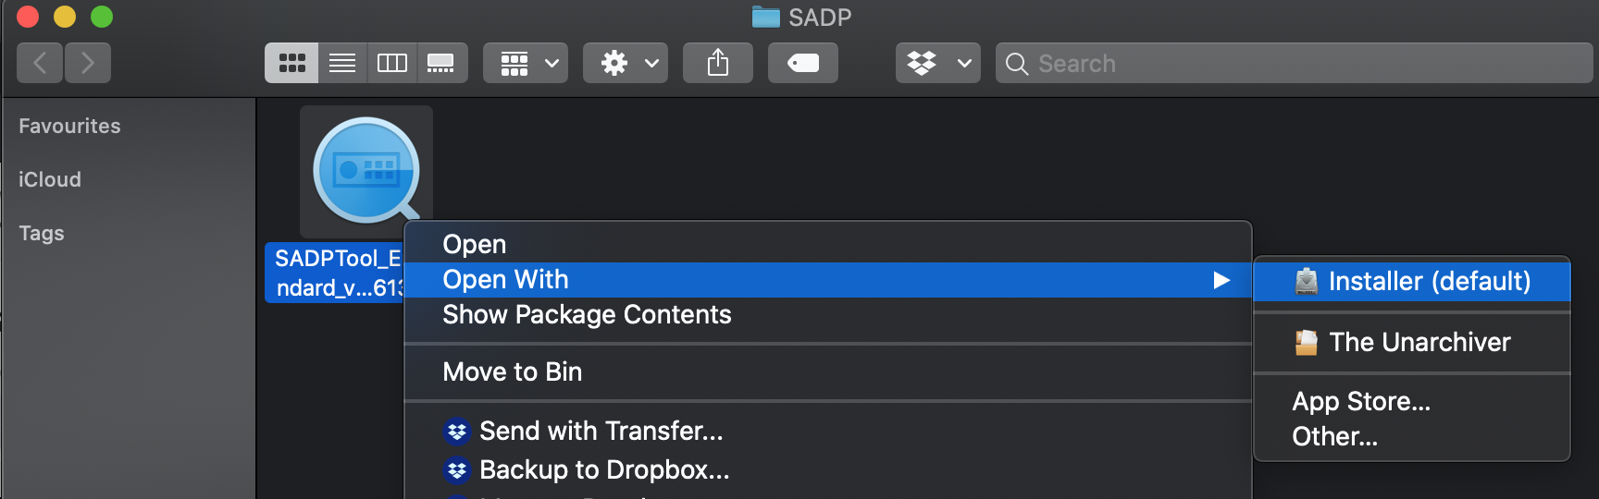The width and height of the screenshot is (1599, 499).
Task: Select Show Package Contents
Action: [587, 315]
